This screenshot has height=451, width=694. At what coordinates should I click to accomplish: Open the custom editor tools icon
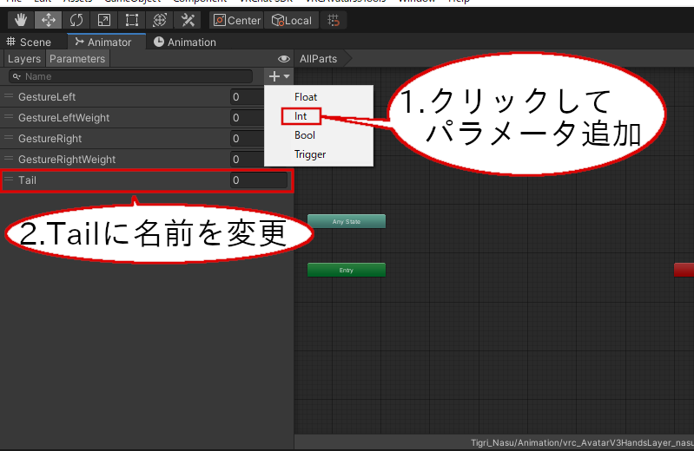tap(188, 20)
